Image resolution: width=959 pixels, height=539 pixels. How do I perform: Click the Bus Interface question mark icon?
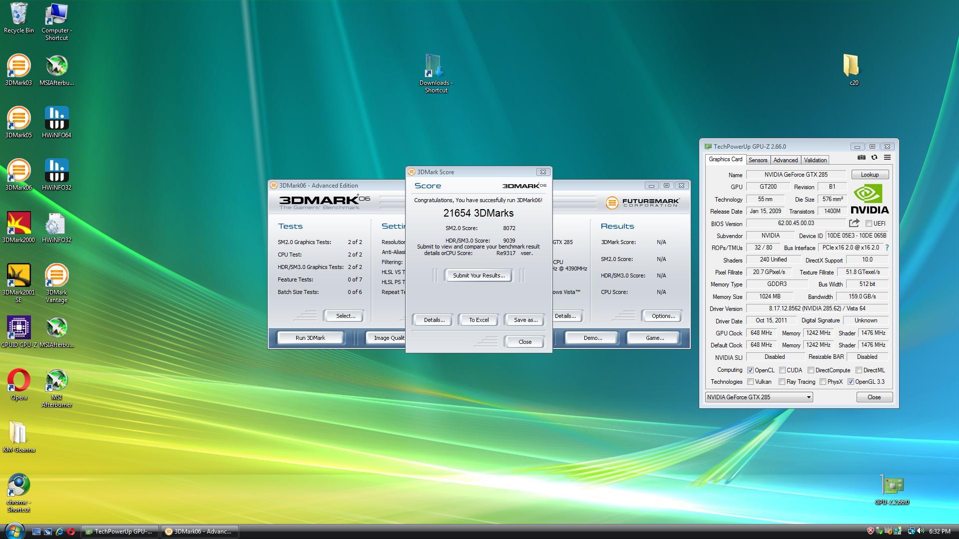coord(887,248)
